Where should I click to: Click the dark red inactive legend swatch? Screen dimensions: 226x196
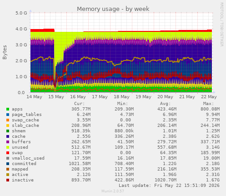[8, 180]
